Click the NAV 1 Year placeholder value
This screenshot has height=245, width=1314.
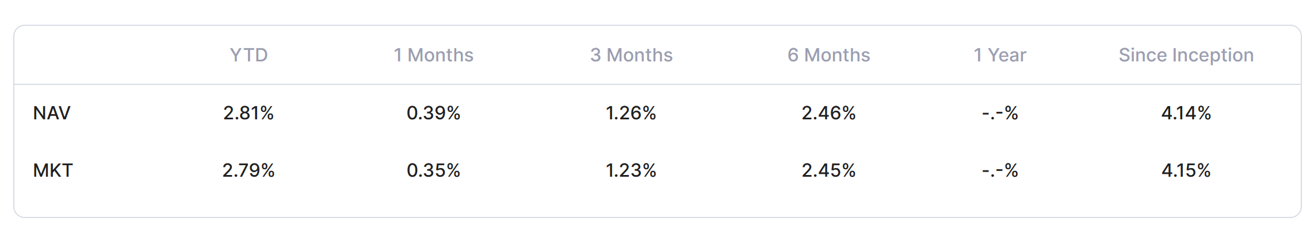999,113
